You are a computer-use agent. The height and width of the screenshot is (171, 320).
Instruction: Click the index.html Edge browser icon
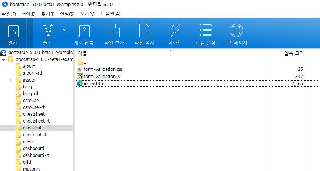coord(80,83)
